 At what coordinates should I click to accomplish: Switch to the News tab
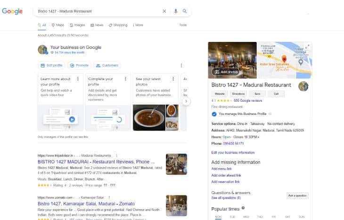coord(97,25)
